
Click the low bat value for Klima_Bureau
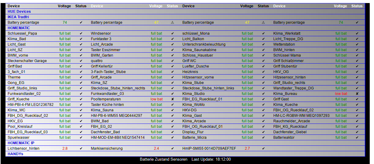pos(341,94)
